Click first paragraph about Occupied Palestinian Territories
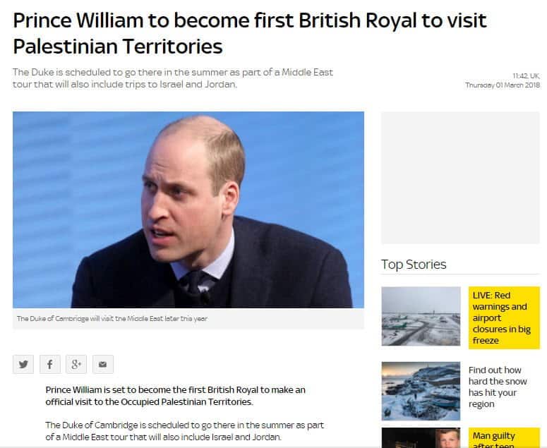Viewport: 547px width, 448px height. (x=175, y=396)
